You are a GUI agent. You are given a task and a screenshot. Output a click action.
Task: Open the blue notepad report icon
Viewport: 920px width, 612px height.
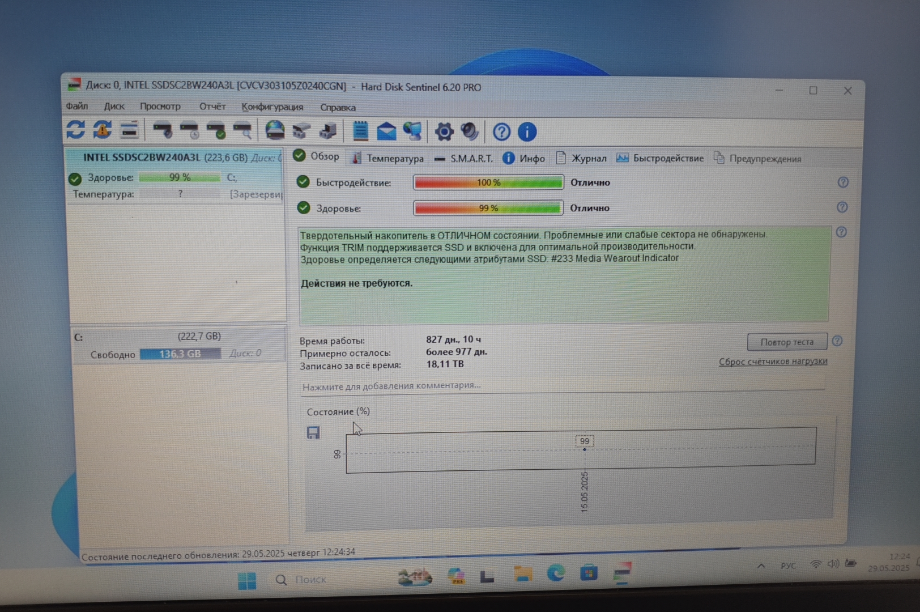[360, 131]
